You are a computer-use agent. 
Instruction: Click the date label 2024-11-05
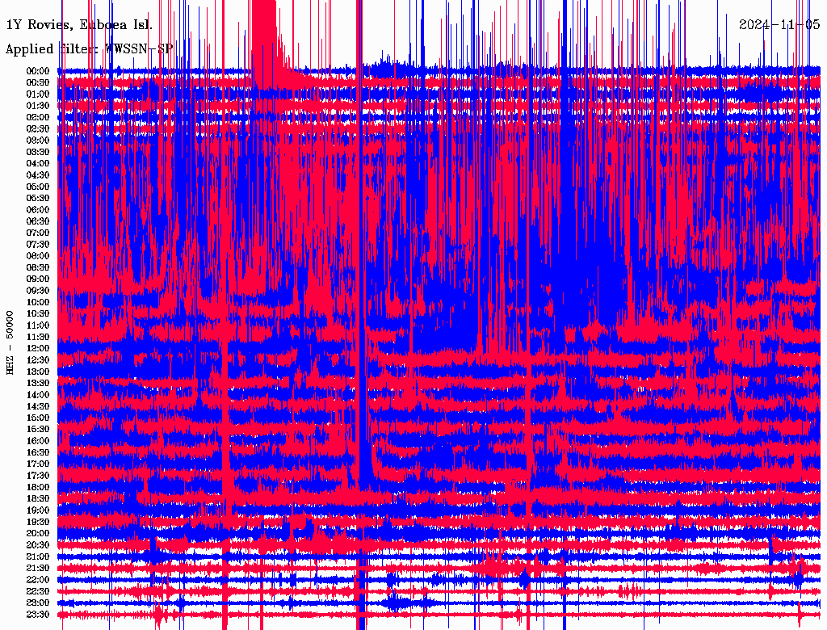tap(779, 25)
